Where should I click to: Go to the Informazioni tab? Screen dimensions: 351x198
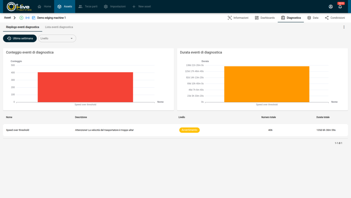(238, 18)
